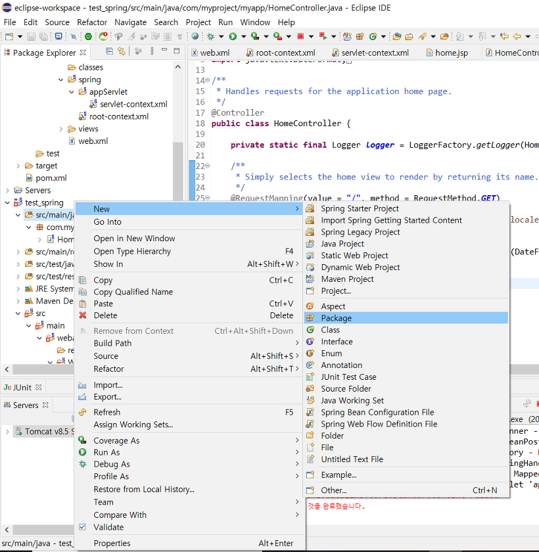Click the red Stop square toolbar icon
The width and height of the screenshot is (539, 552).
click(300, 36)
